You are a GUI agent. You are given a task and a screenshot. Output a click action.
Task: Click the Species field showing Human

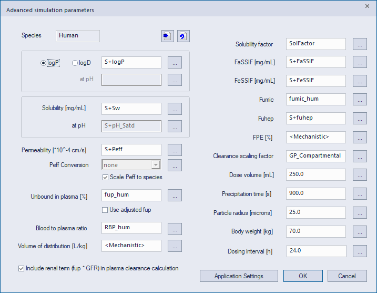tap(78, 36)
